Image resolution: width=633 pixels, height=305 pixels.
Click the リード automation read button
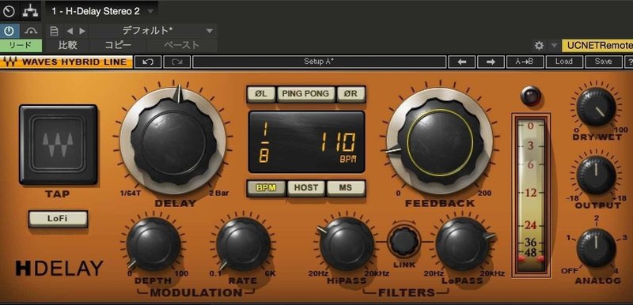[21, 46]
